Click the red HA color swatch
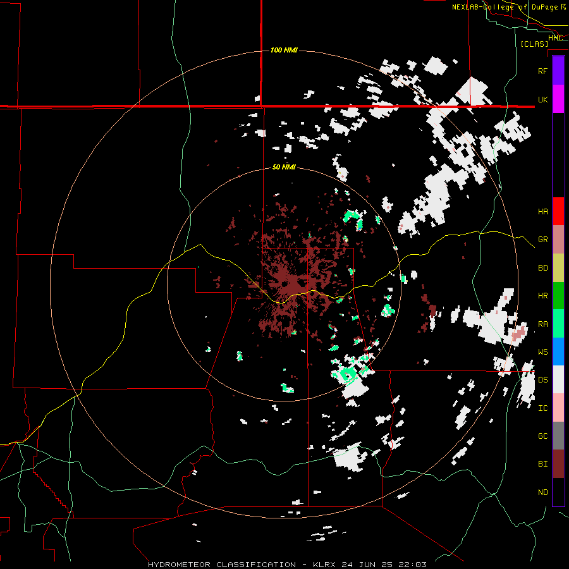 558,211
